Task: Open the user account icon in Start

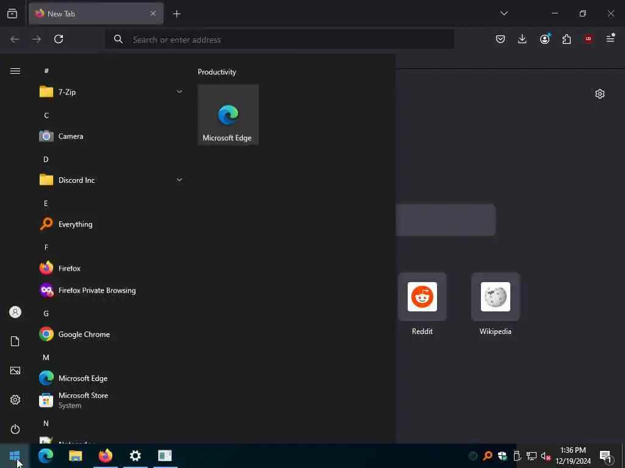Action: [x=15, y=312]
